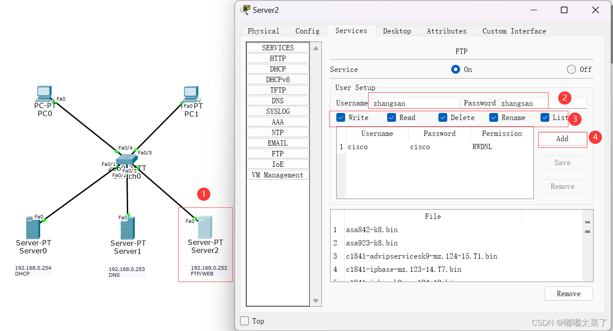Screen dimensions: 613x331
Task: Select DHCPv6 in the services list
Action: pyautogui.click(x=278, y=79)
